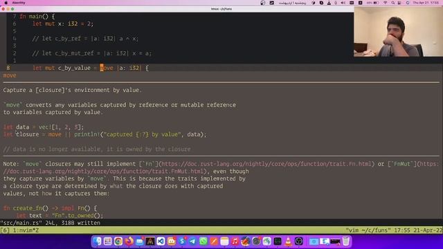Click 'fn create_fn() -> impl Fn()' example line
This screenshot has height=249, width=443.
(50, 208)
